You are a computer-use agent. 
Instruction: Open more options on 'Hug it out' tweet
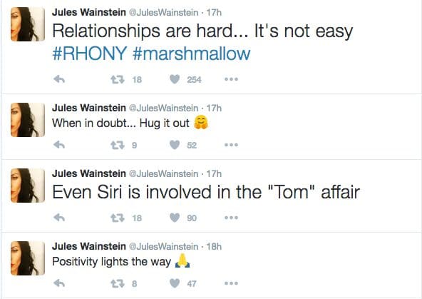click(x=231, y=145)
